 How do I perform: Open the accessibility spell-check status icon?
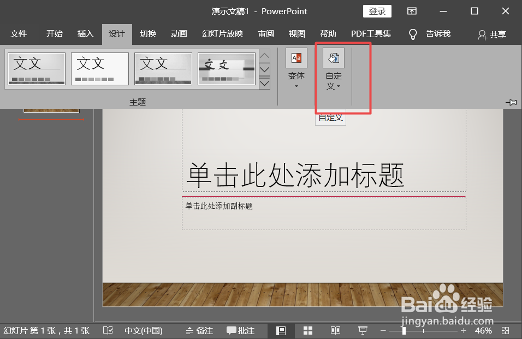tap(108, 331)
